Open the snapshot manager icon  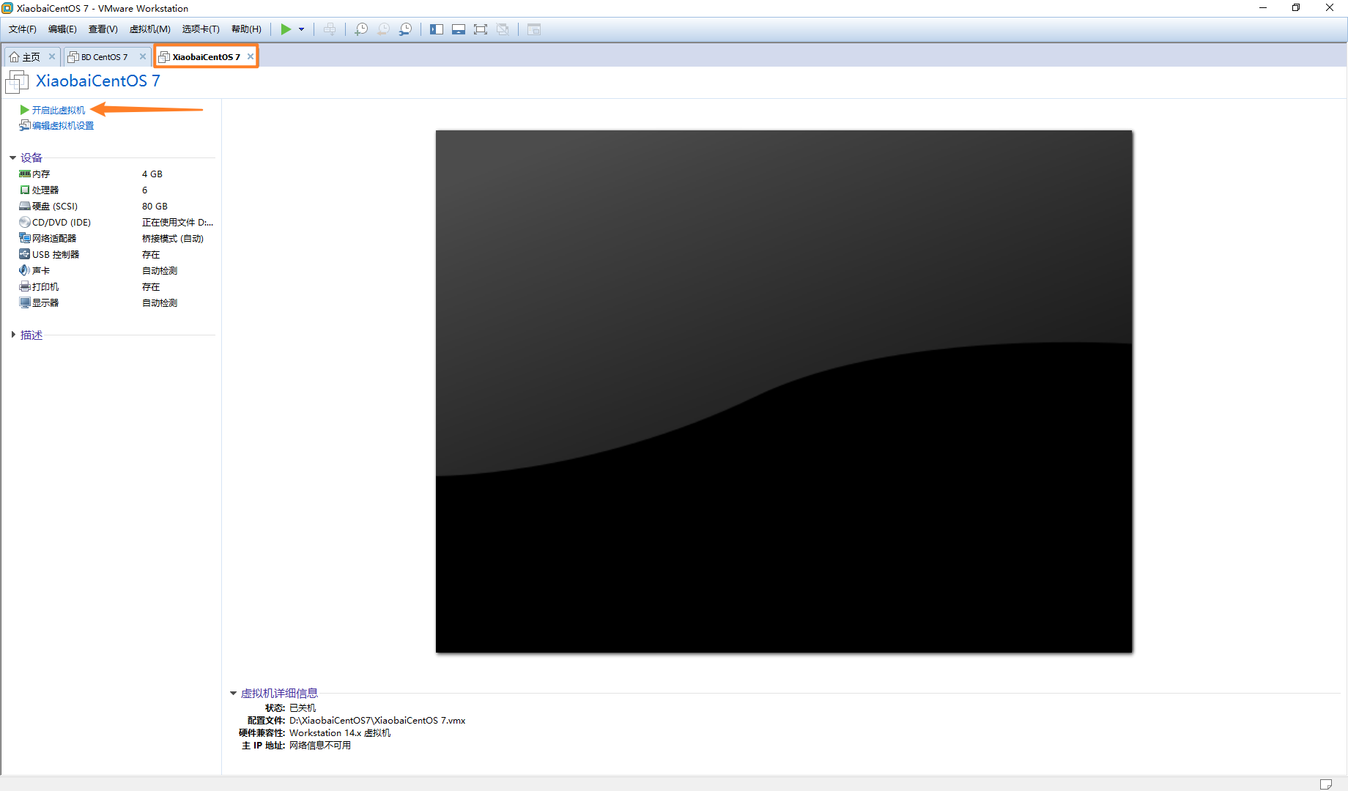tap(405, 29)
